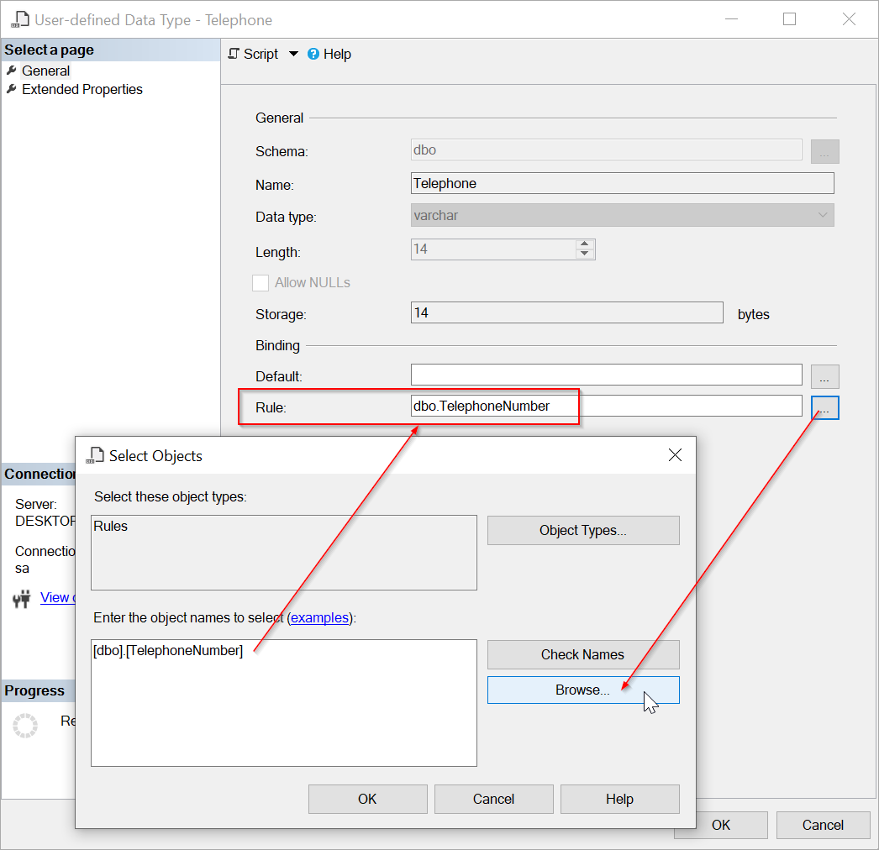
Task: Cancel the Select Objects dialog
Action: coord(494,799)
